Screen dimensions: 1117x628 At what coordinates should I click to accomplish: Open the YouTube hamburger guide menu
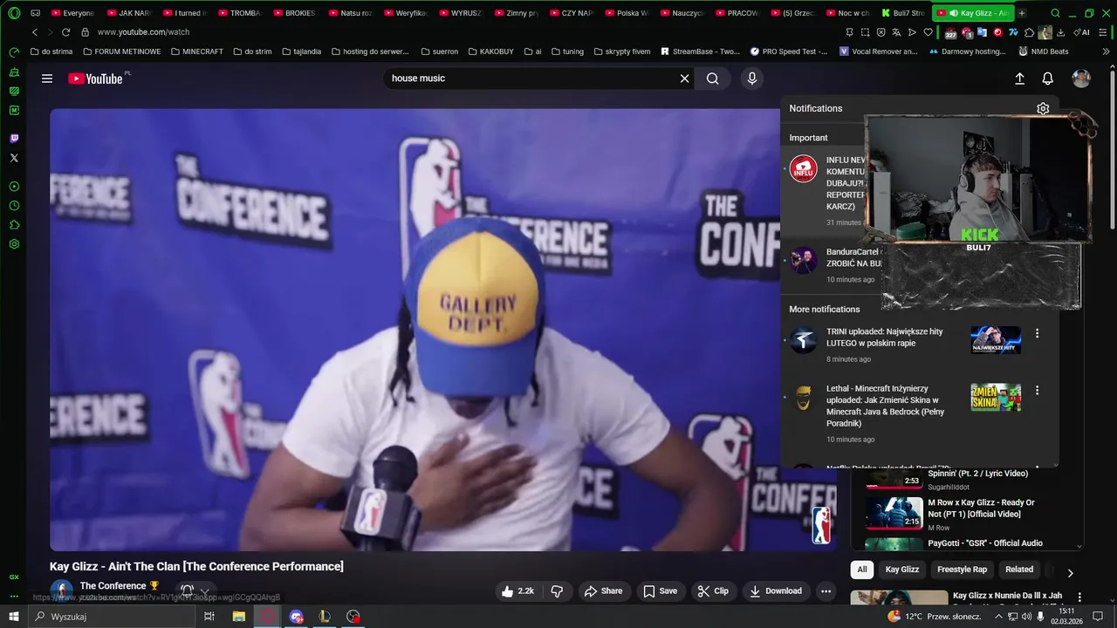coord(47,78)
